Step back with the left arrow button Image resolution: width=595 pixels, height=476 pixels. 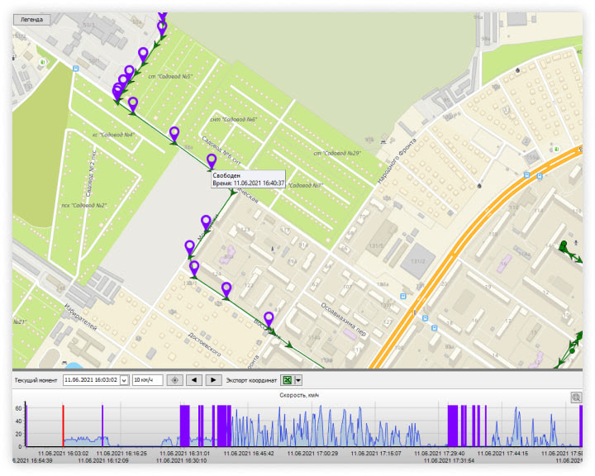click(194, 380)
